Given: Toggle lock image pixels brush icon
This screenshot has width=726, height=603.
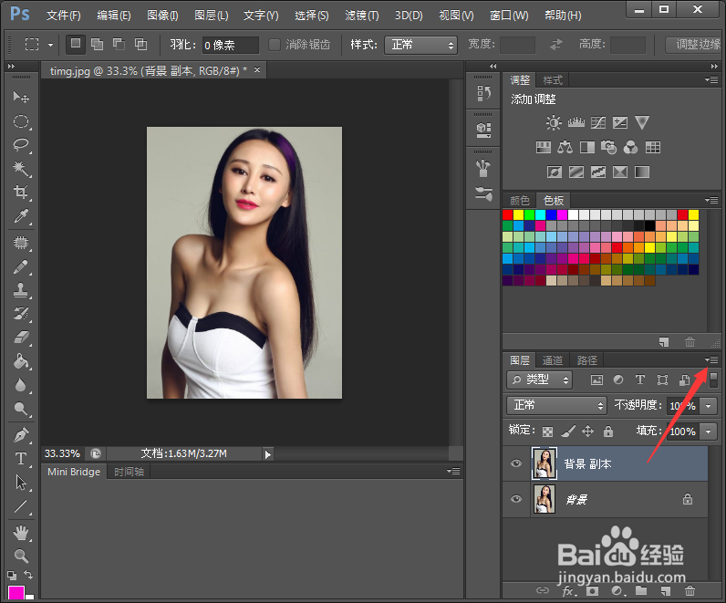Looking at the screenshot, I should (x=567, y=431).
